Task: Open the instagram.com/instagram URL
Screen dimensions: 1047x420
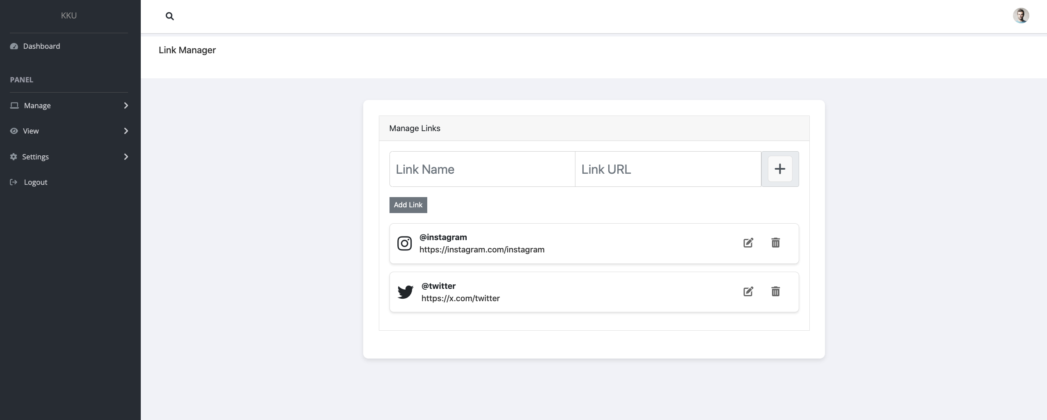Action: coord(481,250)
